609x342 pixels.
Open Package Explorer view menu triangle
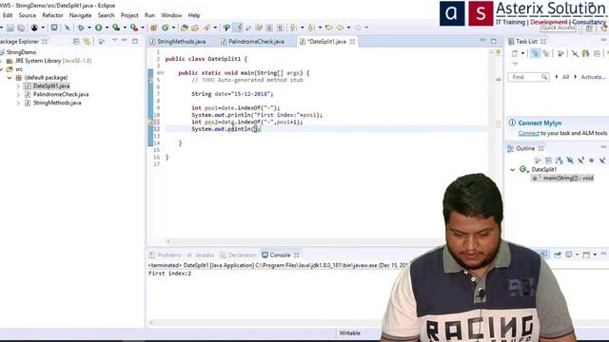[x=114, y=40]
